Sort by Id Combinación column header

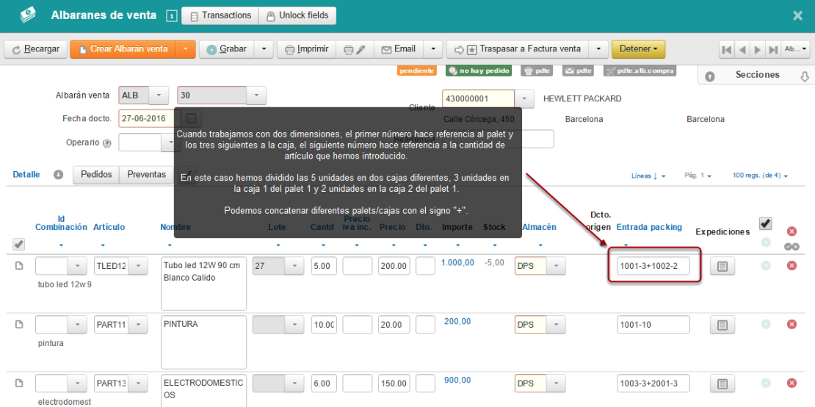coord(61,223)
